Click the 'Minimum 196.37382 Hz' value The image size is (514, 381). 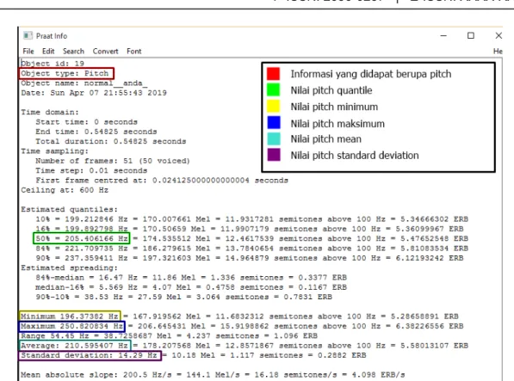(70, 316)
